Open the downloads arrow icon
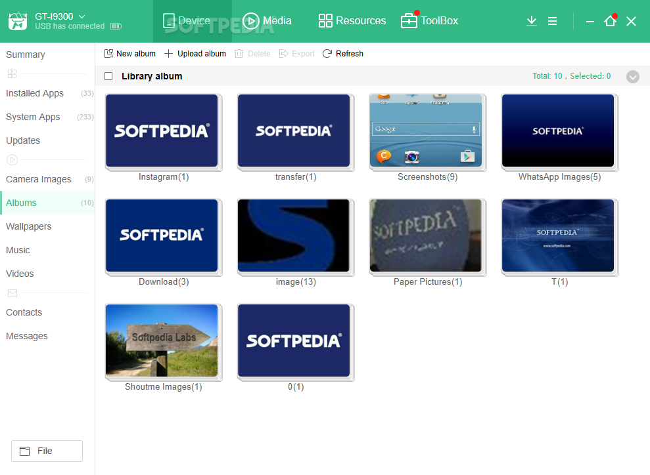Image resolution: width=650 pixels, height=475 pixels. click(x=532, y=21)
